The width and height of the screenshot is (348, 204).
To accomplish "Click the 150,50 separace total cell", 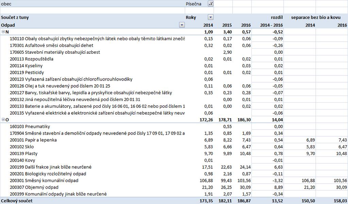I will click(309, 201).
